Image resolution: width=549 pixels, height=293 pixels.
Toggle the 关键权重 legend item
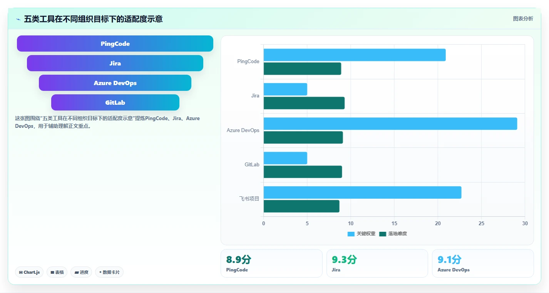coord(361,234)
